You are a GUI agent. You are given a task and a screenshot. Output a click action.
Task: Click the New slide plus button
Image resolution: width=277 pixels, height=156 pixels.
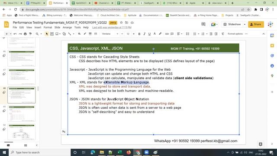tap(6, 34)
